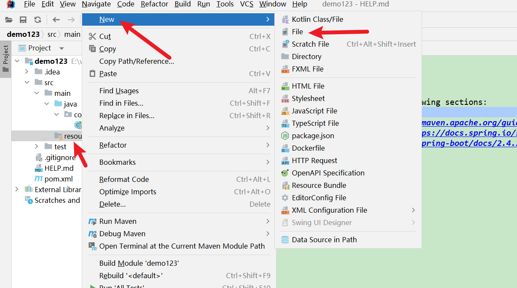This screenshot has width=517, height=288.
Task: Click the HTTP Request API icon
Action: (285, 160)
